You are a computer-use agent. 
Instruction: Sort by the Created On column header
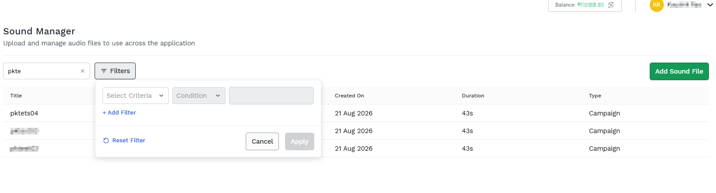pos(350,96)
